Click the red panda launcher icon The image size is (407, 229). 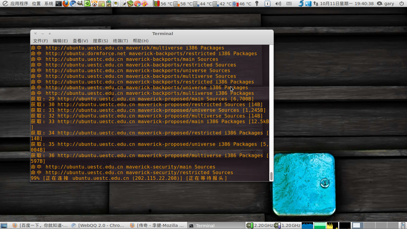coord(94,4)
